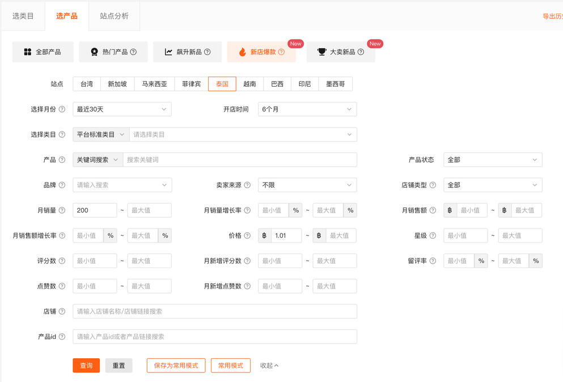
Task: Select 越南 site option
Action: [x=249, y=84]
